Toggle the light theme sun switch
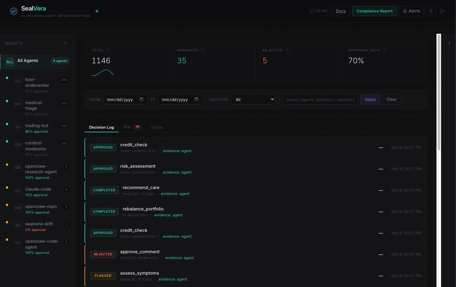The height and width of the screenshot is (287, 456). (x=431, y=11)
